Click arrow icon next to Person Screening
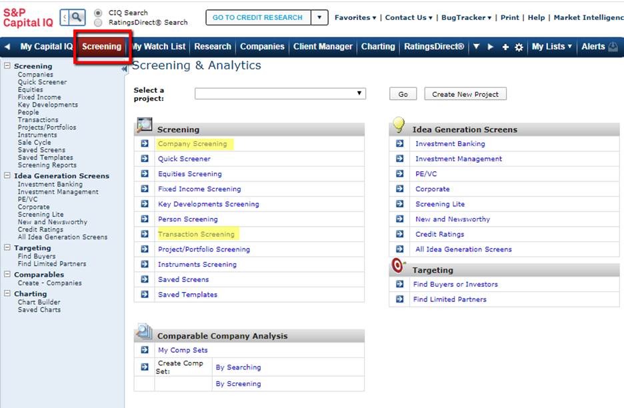624x408 pixels. (x=145, y=219)
